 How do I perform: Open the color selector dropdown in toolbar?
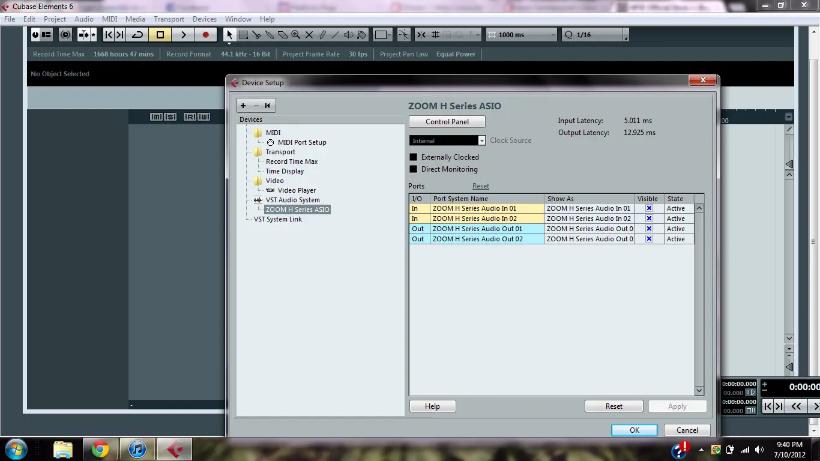tap(382, 35)
